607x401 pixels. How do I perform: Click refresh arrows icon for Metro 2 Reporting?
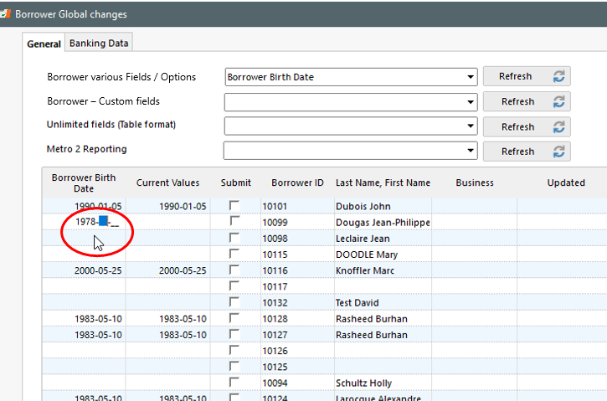coord(558,152)
